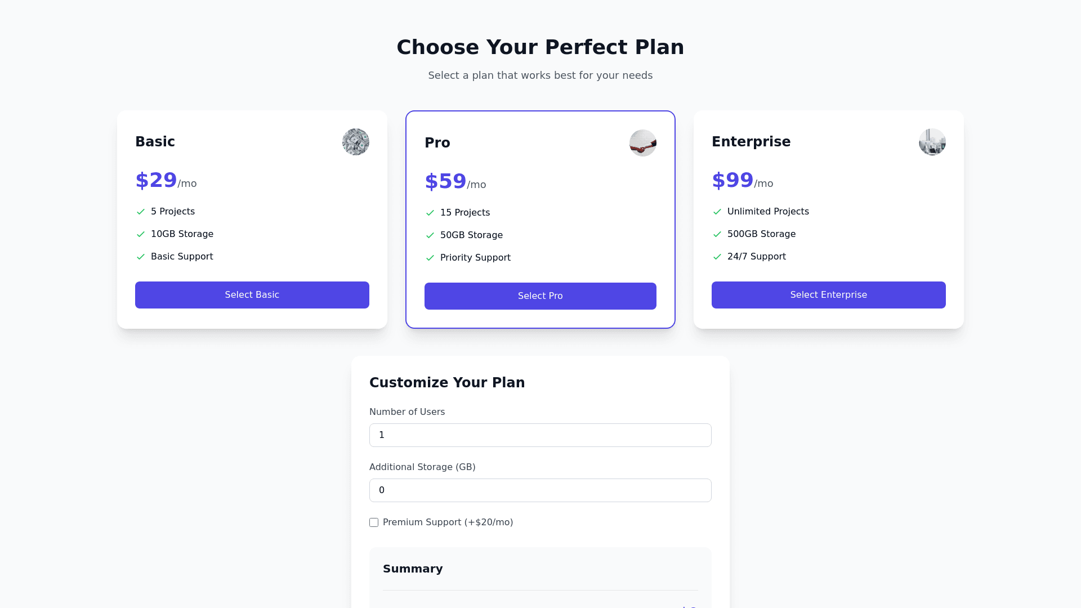Image resolution: width=1081 pixels, height=608 pixels.
Task: Click checkmark icon beside Priority Support
Action: coord(430,258)
